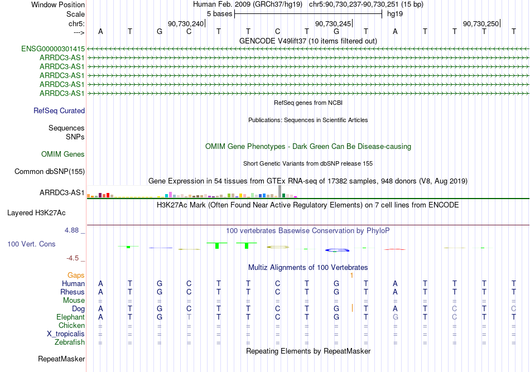Click the RepeatMasker track label
This screenshot has width=530, height=372.
61,359
